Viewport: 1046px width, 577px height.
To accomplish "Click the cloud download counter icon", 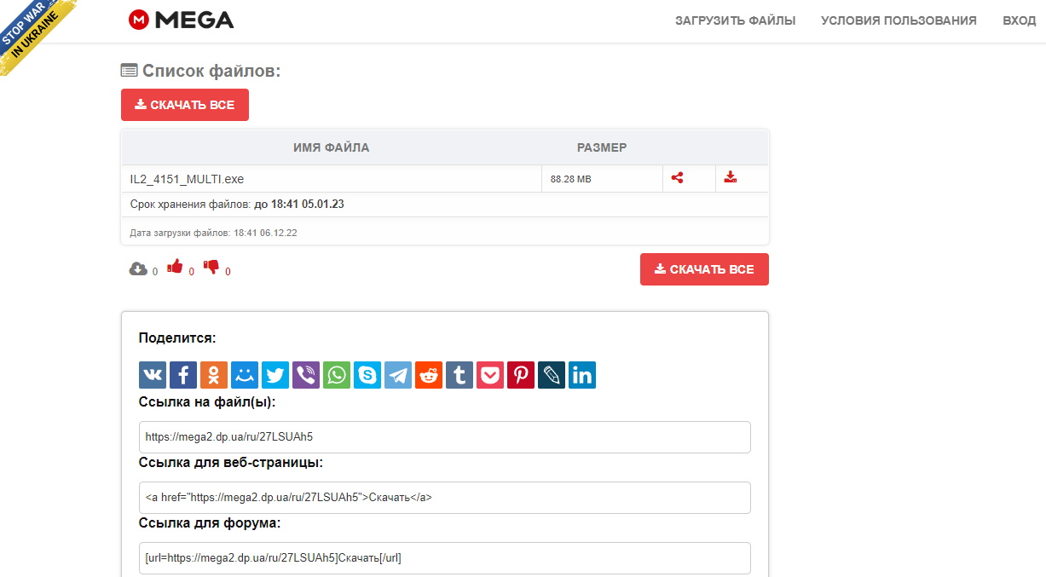I will pyautogui.click(x=138, y=268).
